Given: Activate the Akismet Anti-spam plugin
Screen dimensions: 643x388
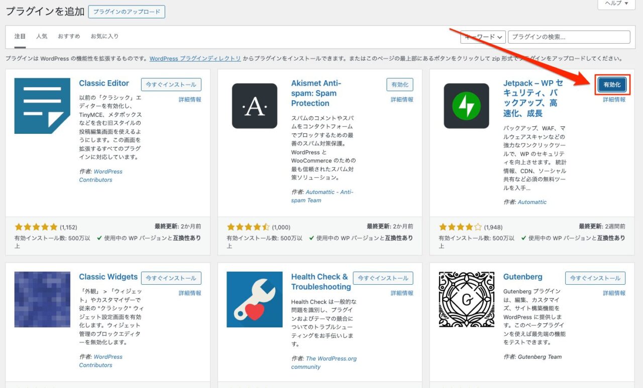Looking at the screenshot, I should click(400, 84).
